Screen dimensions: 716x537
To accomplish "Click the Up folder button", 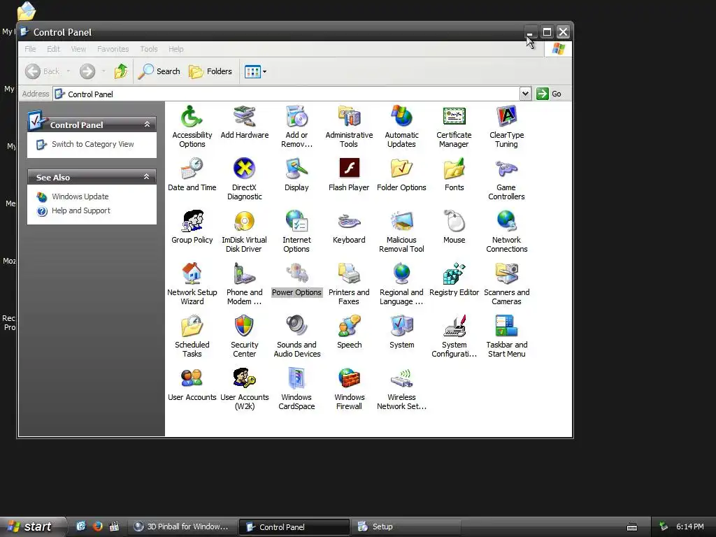I will 121,71.
